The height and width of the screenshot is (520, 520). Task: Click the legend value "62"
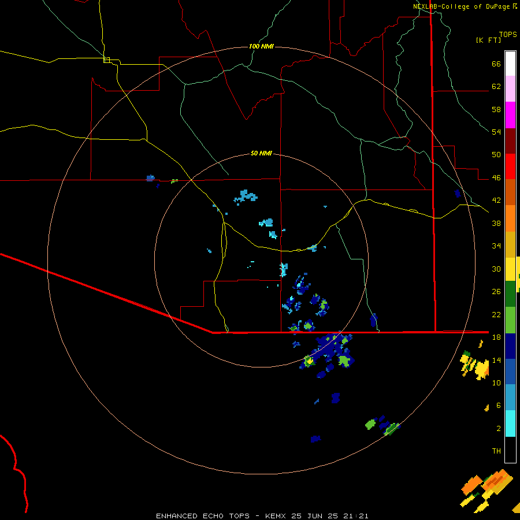point(496,87)
